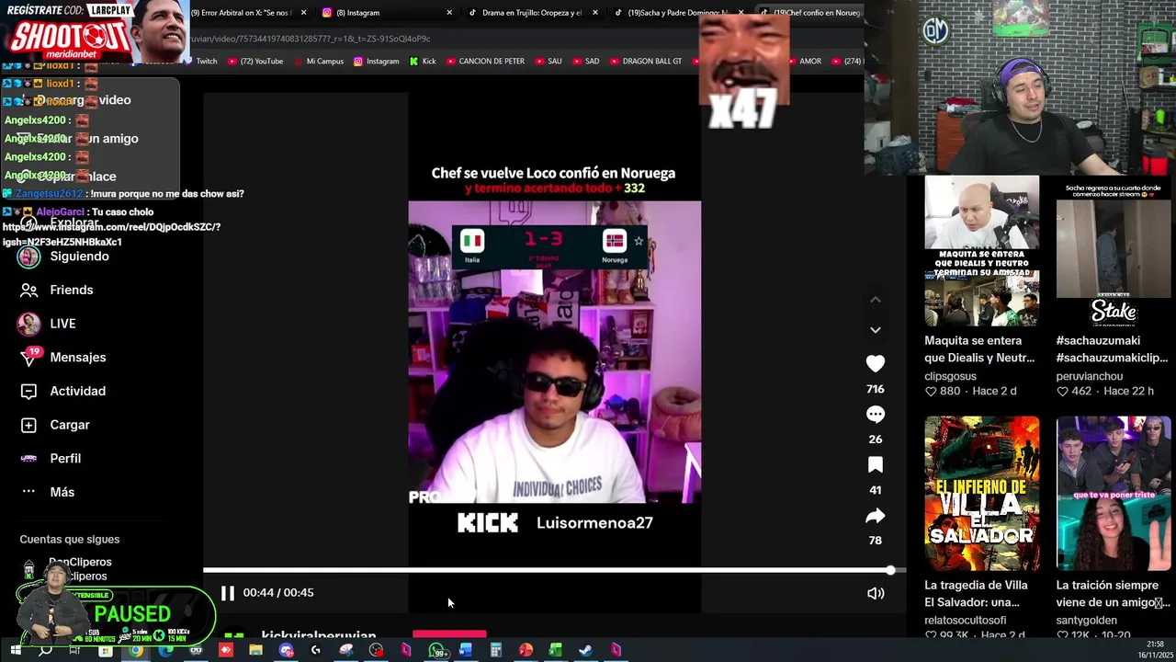The image size is (1176, 662).
Task: Open WhatsApp from the taskbar
Action: point(437,651)
